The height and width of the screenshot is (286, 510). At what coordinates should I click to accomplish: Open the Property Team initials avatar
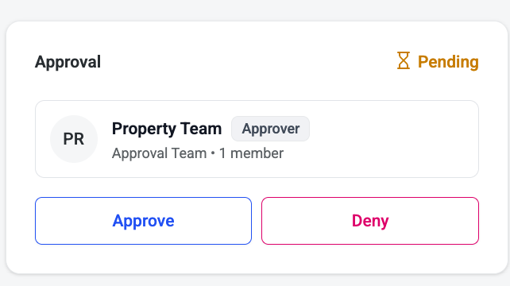pos(74,139)
